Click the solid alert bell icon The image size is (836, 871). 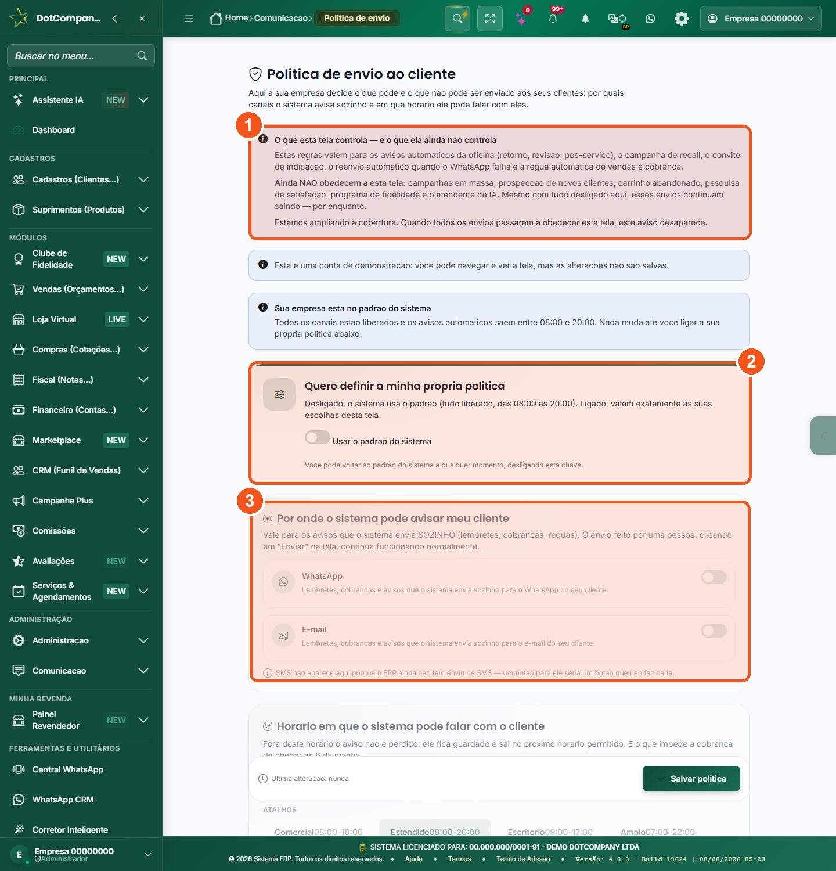click(585, 19)
